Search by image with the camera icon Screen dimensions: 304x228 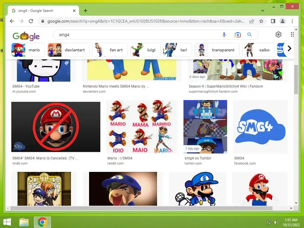point(238,35)
